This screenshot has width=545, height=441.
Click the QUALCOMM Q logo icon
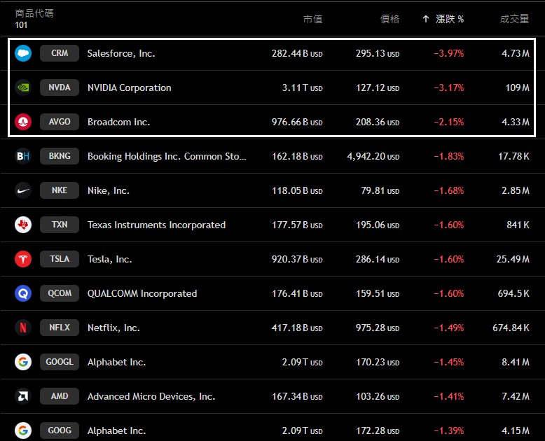tap(23, 293)
